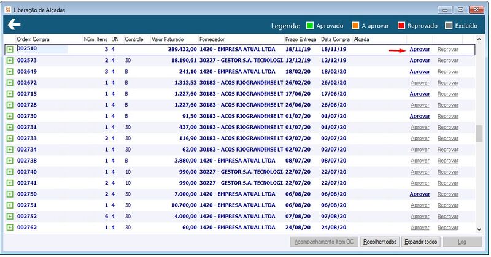Approve order 002510 via Aprovar link
Screen dimensions: 491x257
[420, 50]
